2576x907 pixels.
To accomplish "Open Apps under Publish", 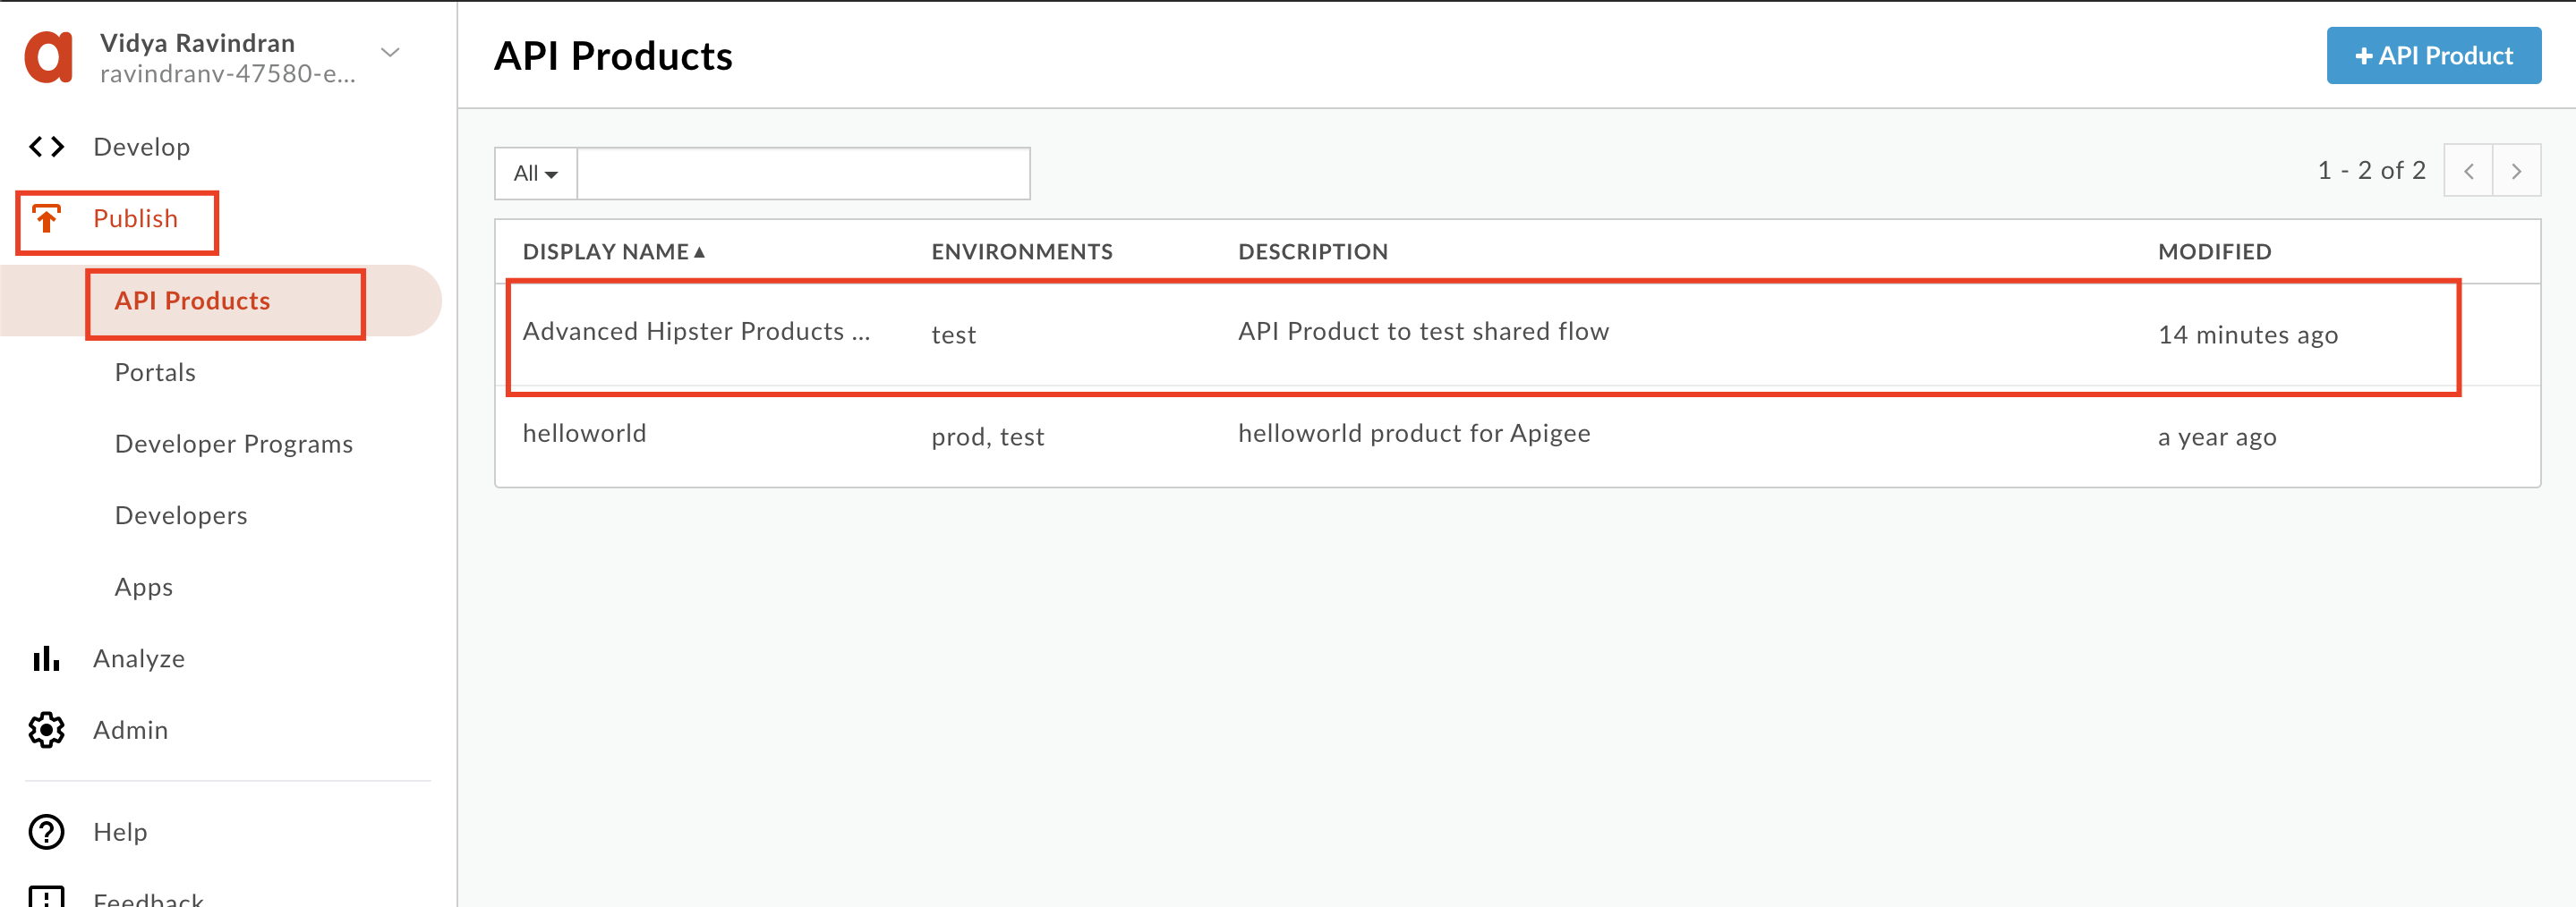I will tap(144, 588).
